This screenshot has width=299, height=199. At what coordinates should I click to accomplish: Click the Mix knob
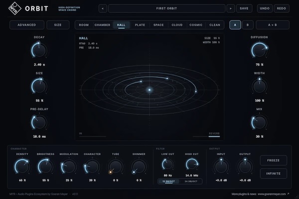click(259, 122)
